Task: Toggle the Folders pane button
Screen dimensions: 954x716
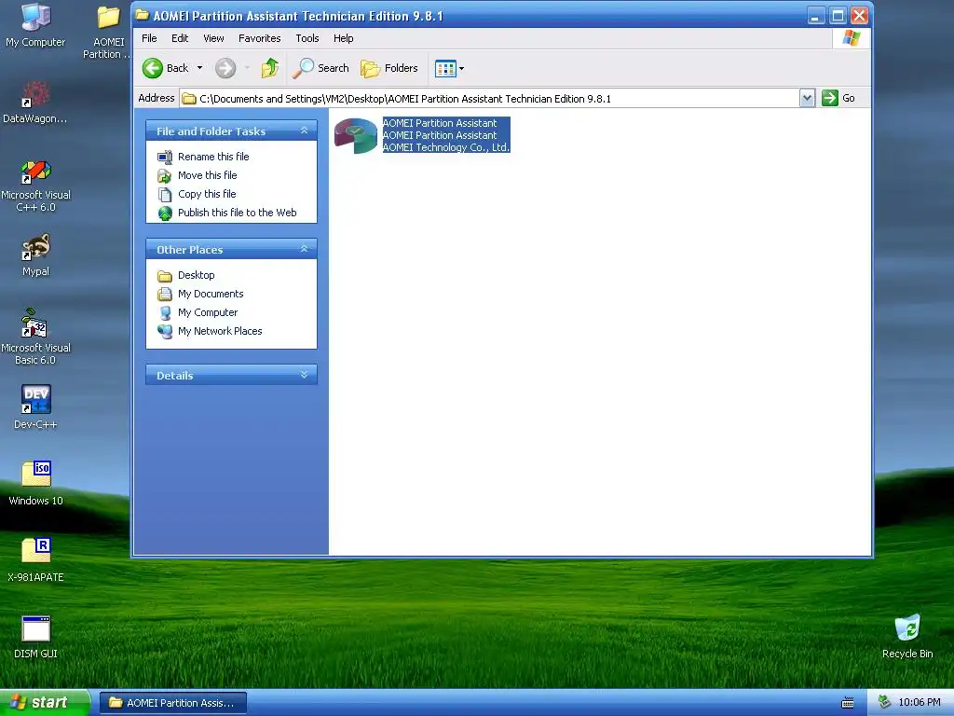Action: [389, 68]
